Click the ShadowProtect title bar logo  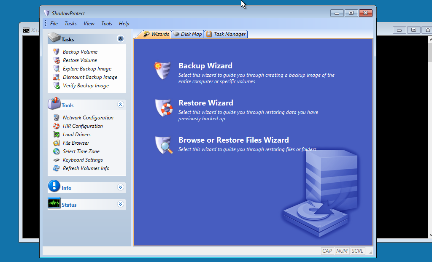[47, 13]
